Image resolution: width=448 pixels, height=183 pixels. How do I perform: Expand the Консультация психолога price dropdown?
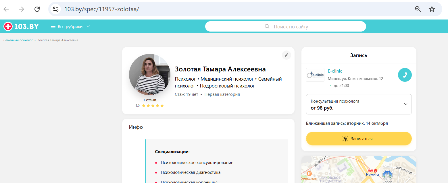[359, 104]
